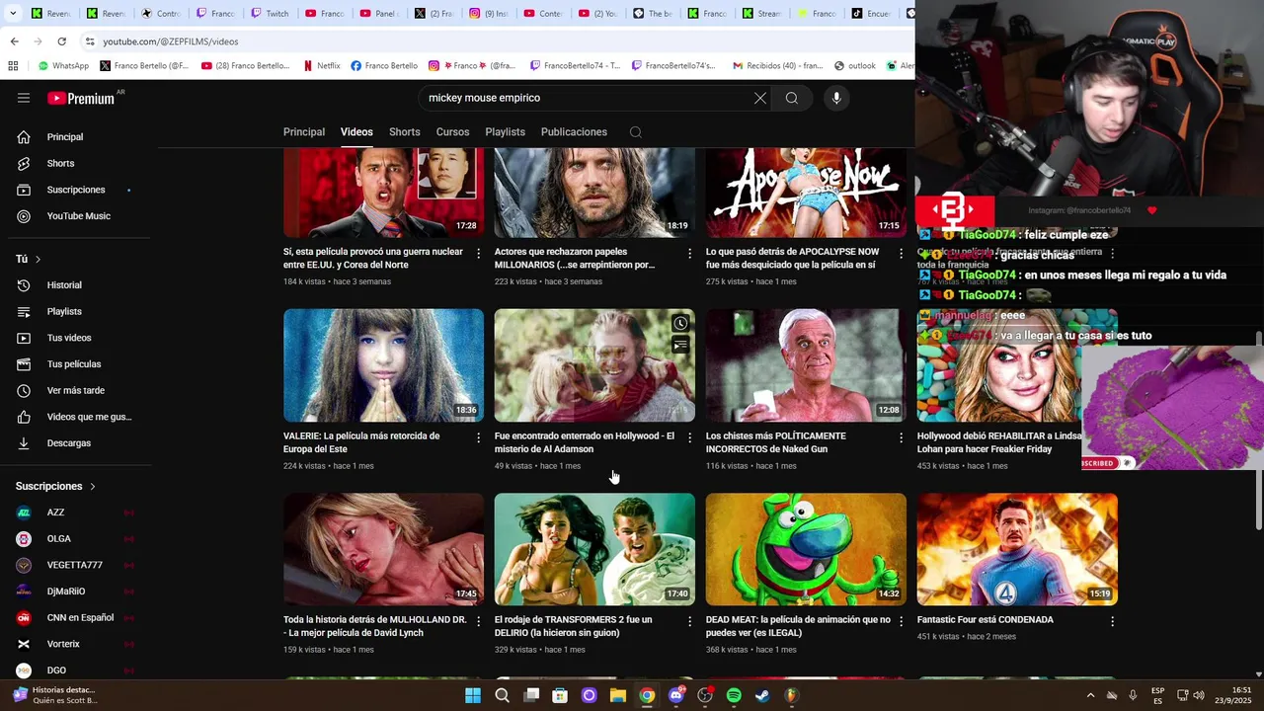Open Spotify from the taskbar

click(x=734, y=695)
